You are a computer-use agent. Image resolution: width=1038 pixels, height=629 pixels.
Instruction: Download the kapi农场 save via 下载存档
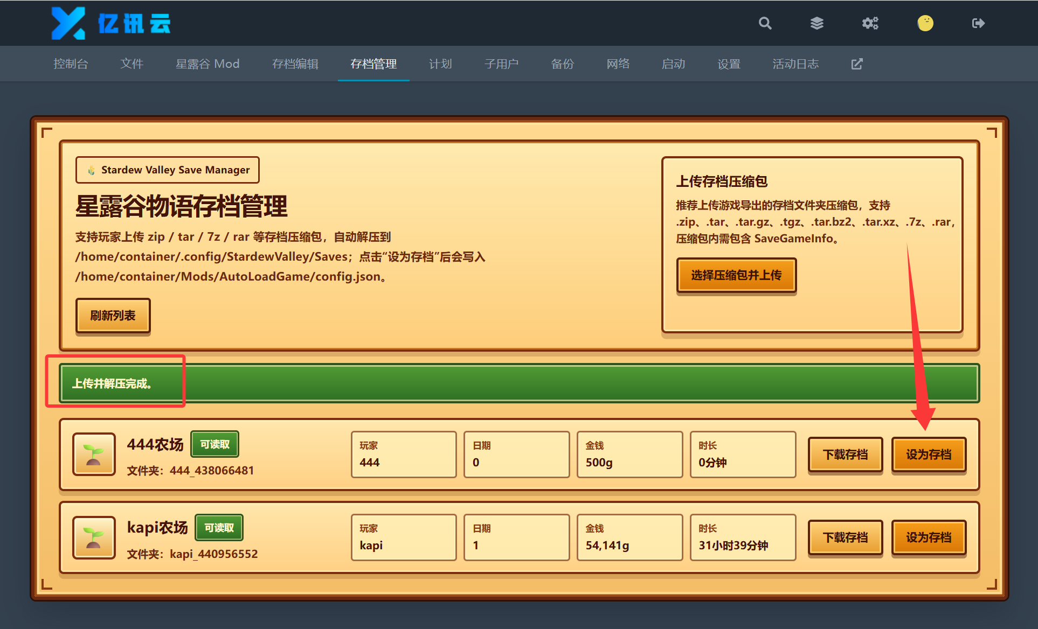point(845,537)
